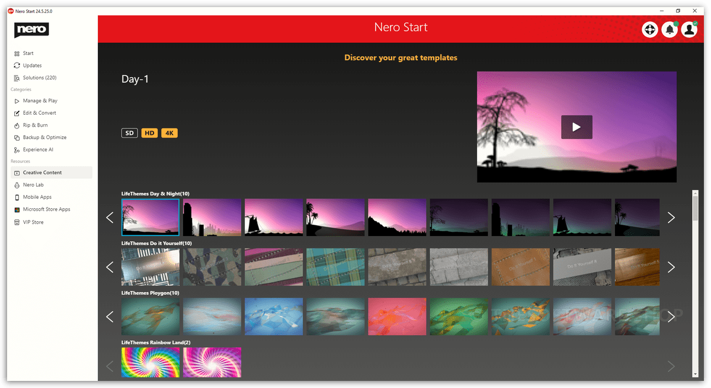Open the Creative Content resource
The image size is (711, 388).
pyautogui.click(x=51, y=173)
